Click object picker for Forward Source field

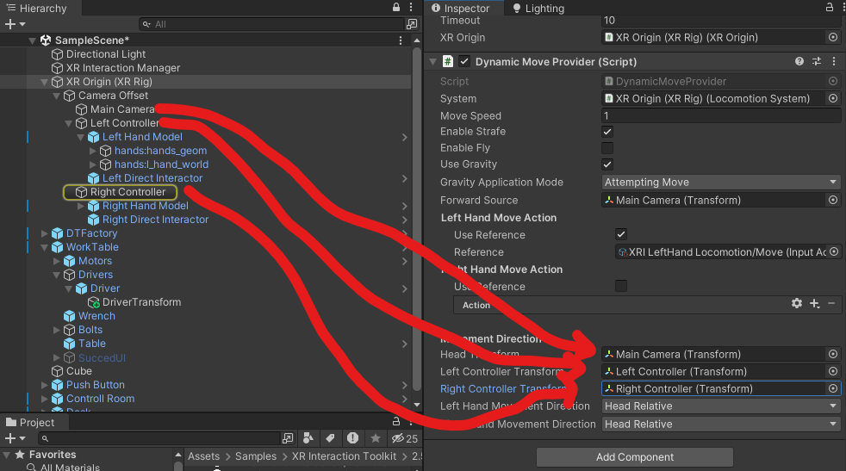pyautogui.click(x=833, y=200)
